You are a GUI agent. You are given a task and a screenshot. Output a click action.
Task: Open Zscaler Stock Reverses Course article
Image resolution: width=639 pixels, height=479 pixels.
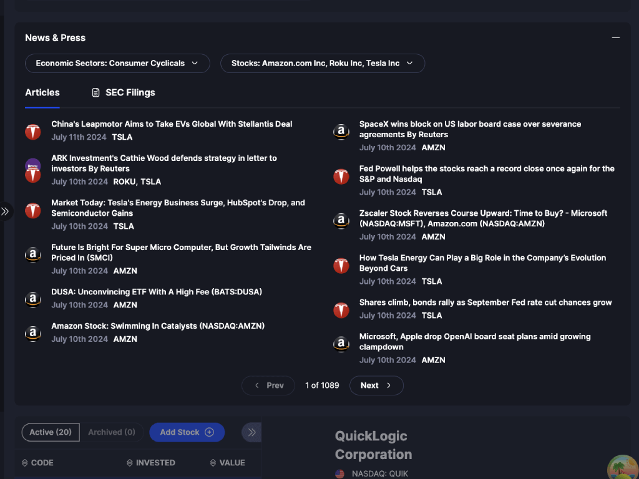tap(484, 218)
